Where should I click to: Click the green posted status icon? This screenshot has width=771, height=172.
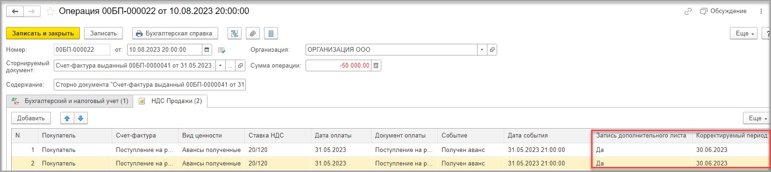[222, 50]
